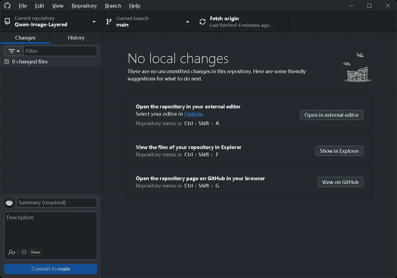Click the branch icon beside Current branch

click(x=109, y=21)
